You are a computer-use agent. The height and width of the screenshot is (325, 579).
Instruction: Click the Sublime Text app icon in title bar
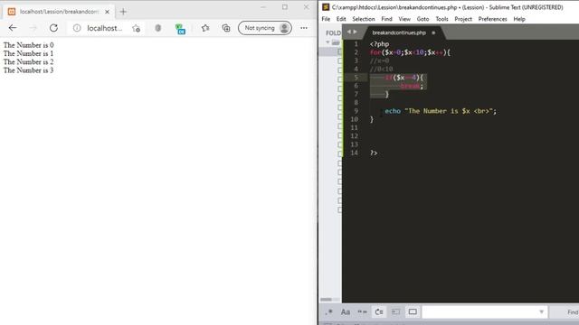pyautogui.click(x=326, y=7)
